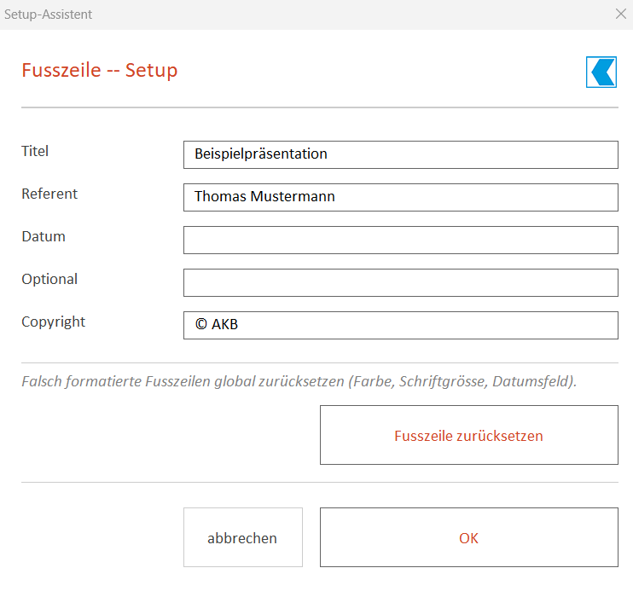Click the Optional label
The width and height of the screenshot is (633, 597).
point(49,280)
